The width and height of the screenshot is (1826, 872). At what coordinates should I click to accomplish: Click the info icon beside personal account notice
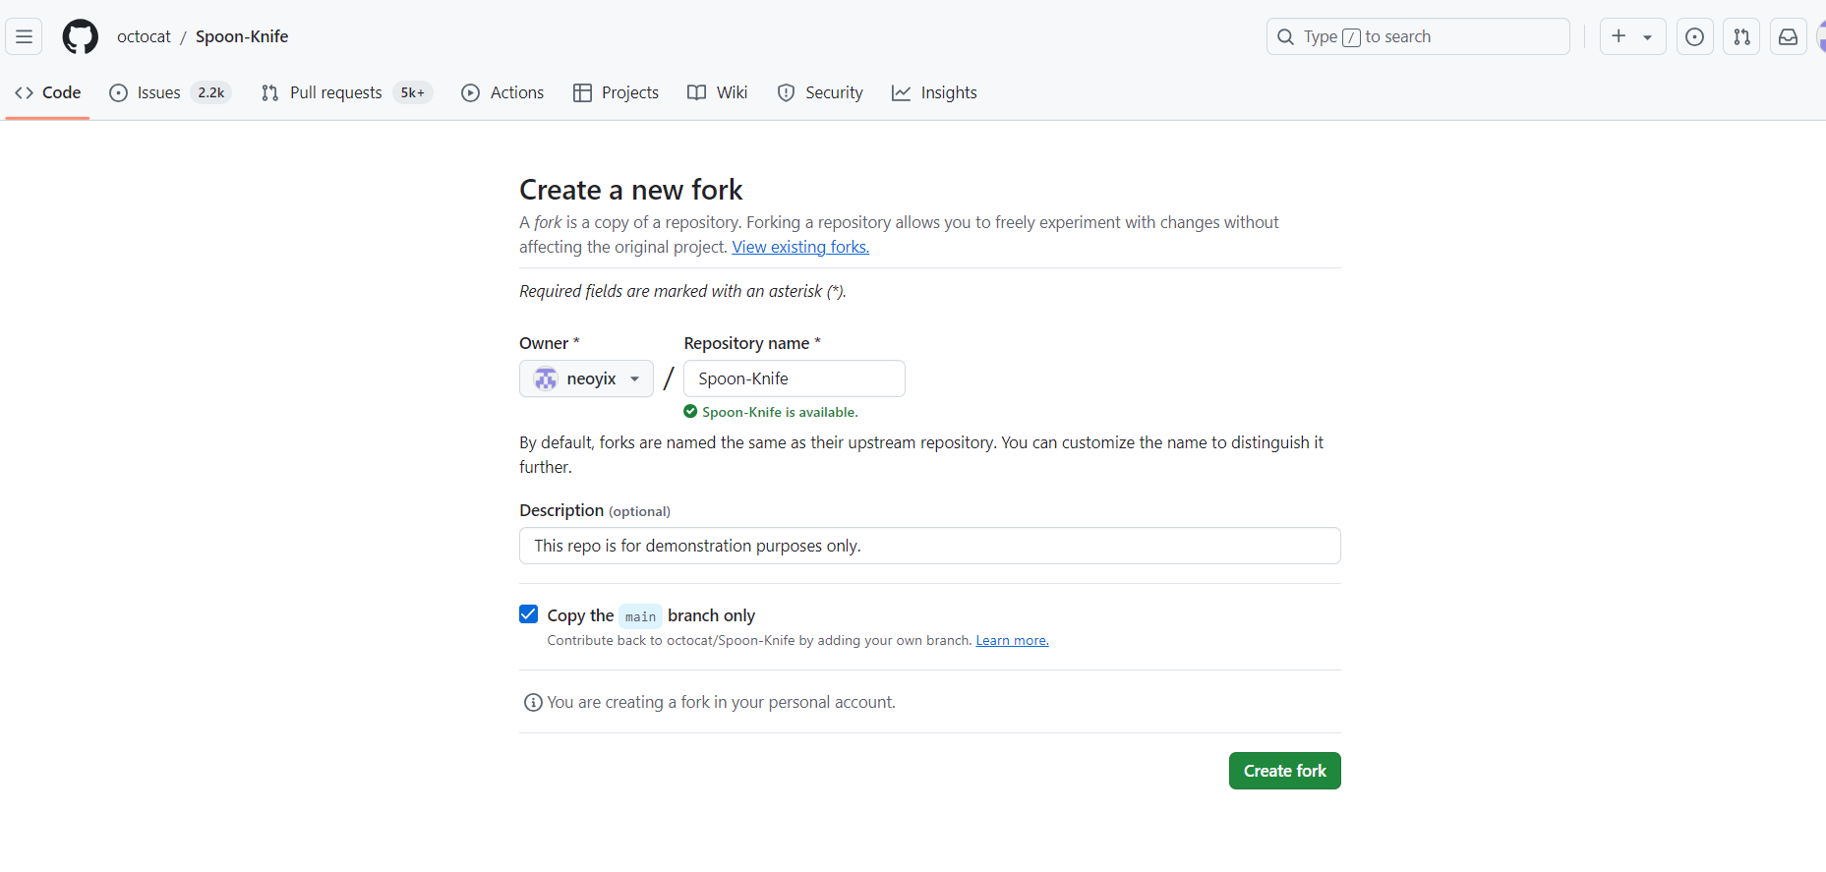pos(533,702)
